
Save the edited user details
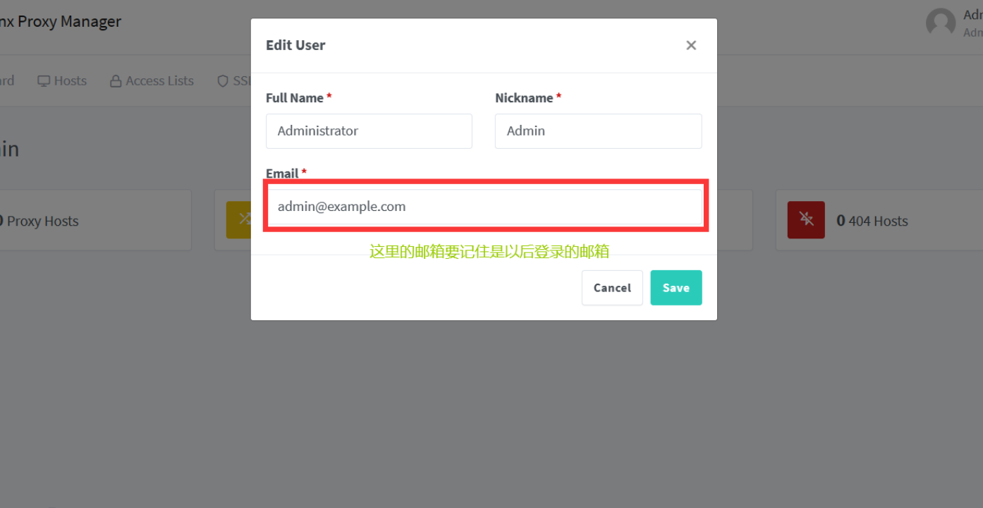[676, 288]
